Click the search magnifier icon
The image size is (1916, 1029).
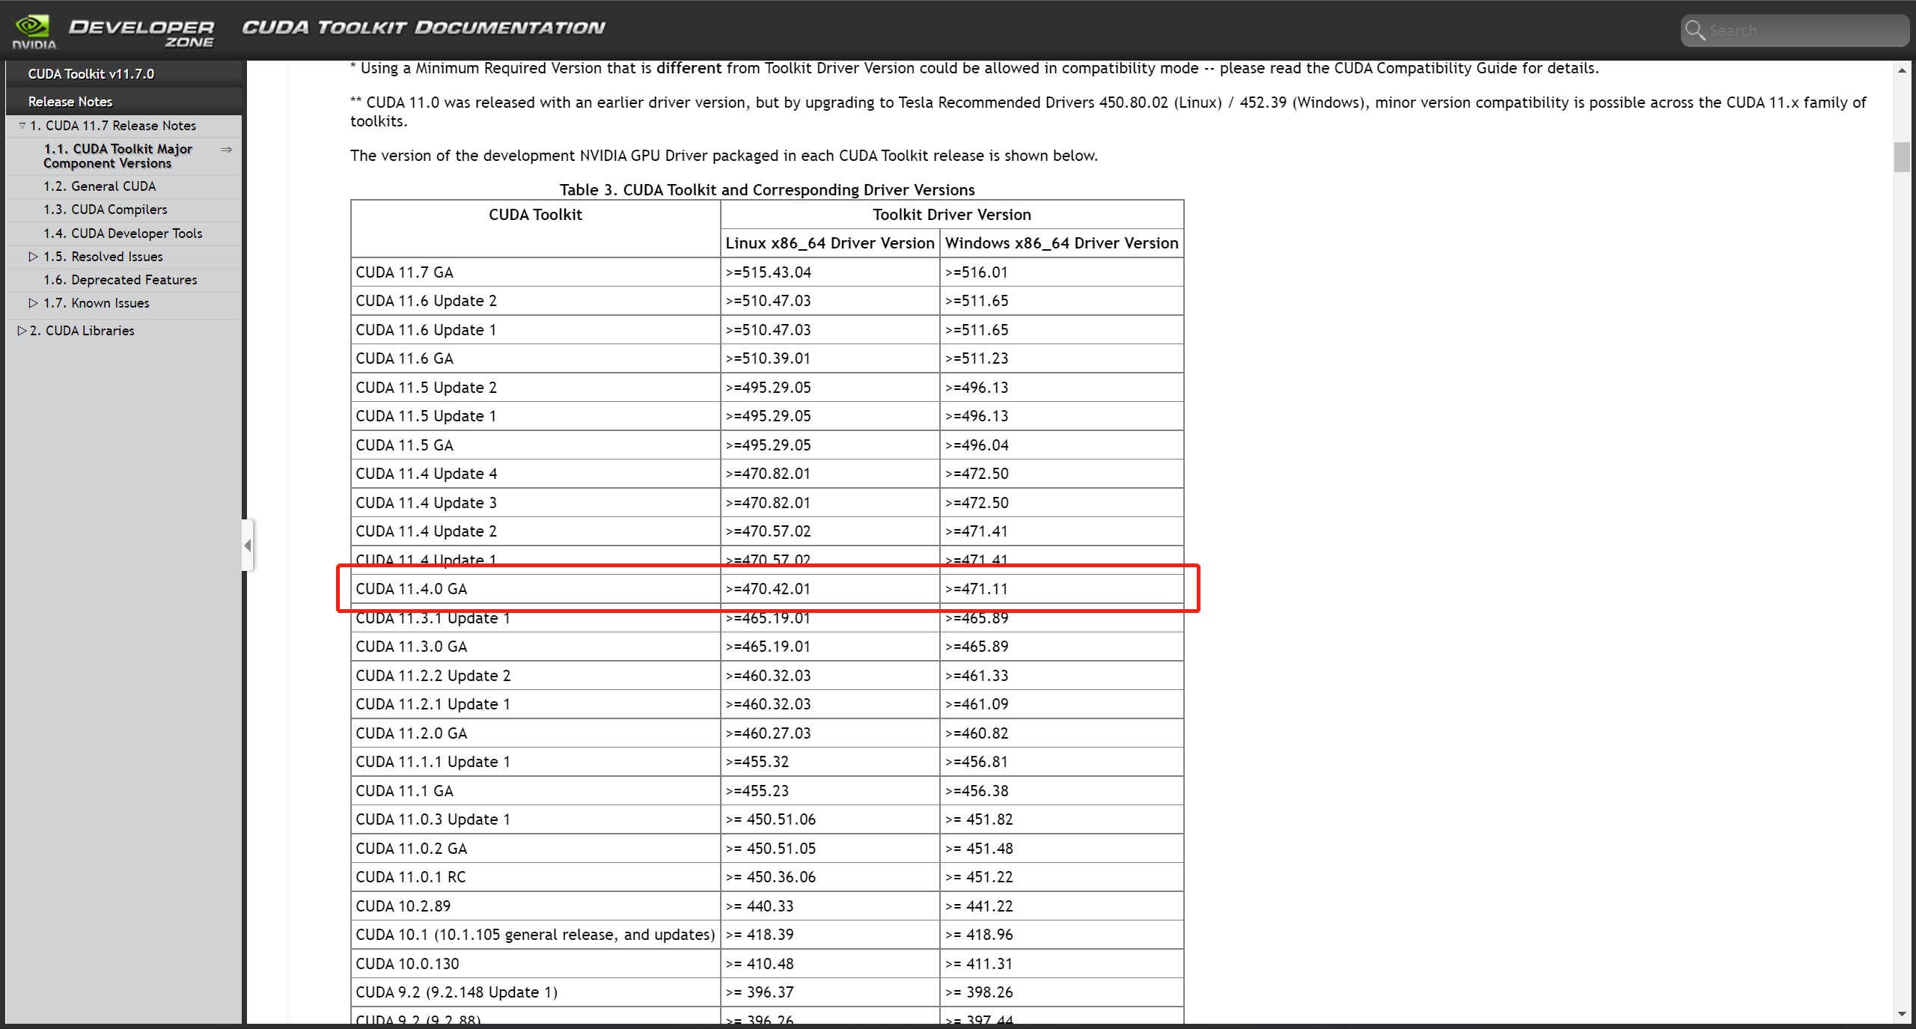1694,31
